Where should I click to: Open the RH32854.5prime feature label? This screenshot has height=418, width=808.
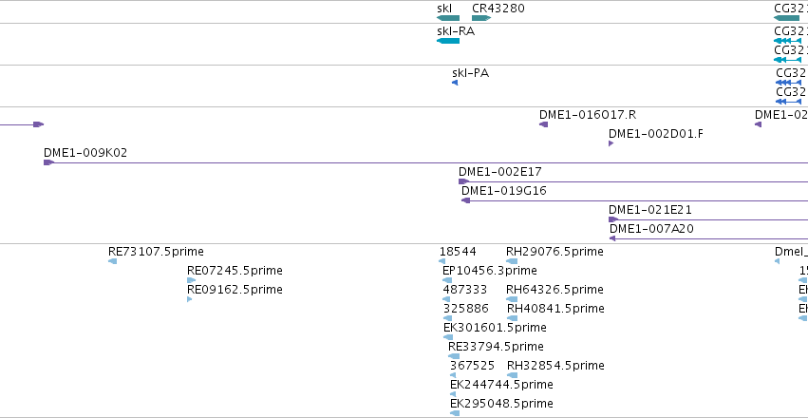tap(555, 366)
